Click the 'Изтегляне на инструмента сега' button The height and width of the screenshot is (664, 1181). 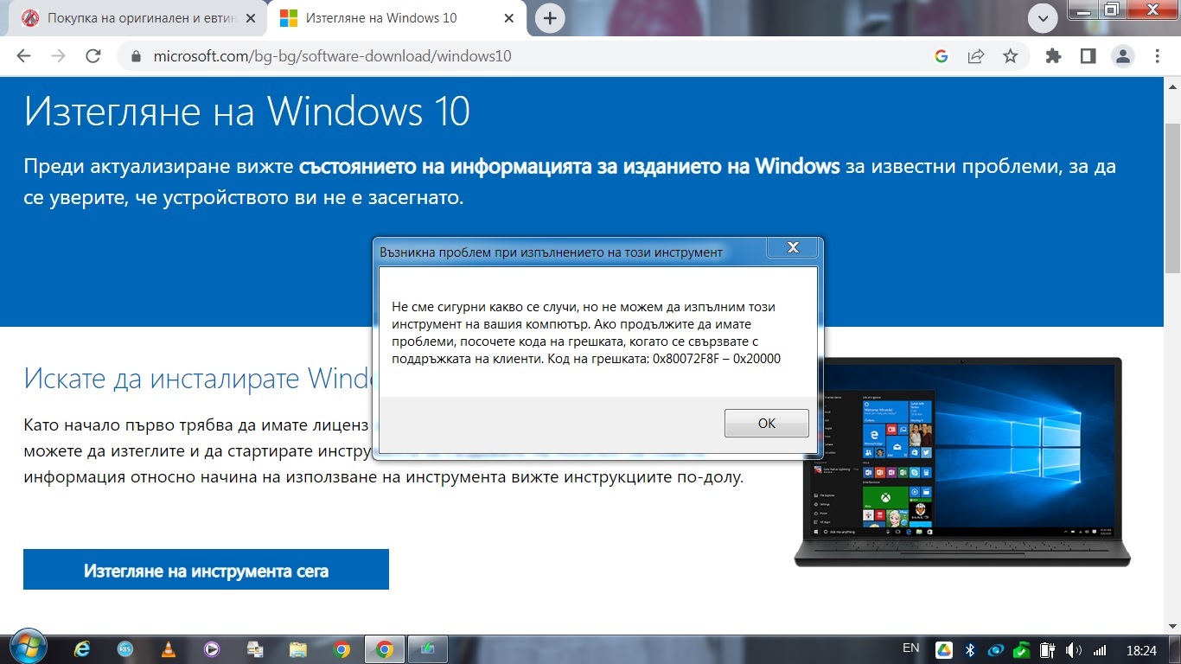[206, 570]
